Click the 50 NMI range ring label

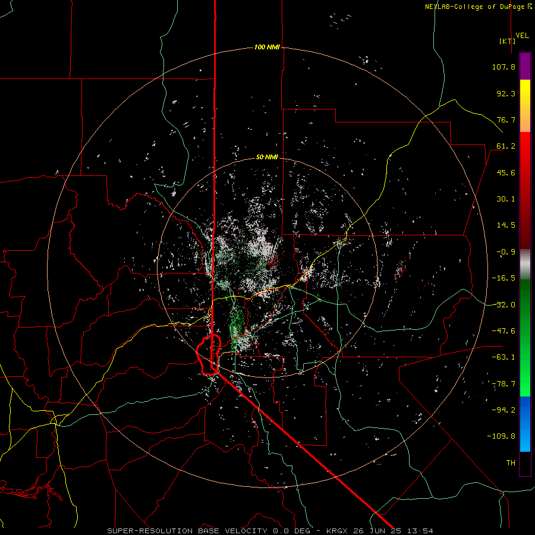pos(267,157)
